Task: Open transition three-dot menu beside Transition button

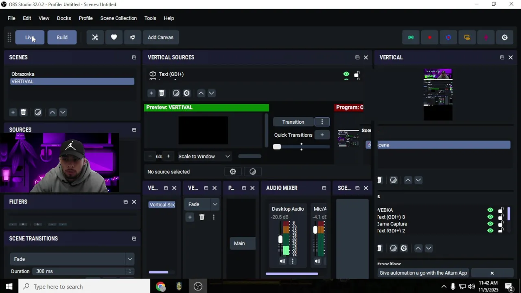Action: [x=322, y=122]
